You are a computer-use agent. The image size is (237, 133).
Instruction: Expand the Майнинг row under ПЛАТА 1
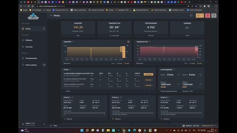(84, 119)
